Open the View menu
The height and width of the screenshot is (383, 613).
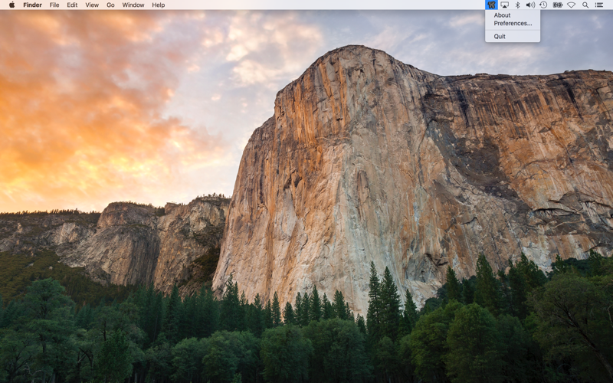pos(92,5)
